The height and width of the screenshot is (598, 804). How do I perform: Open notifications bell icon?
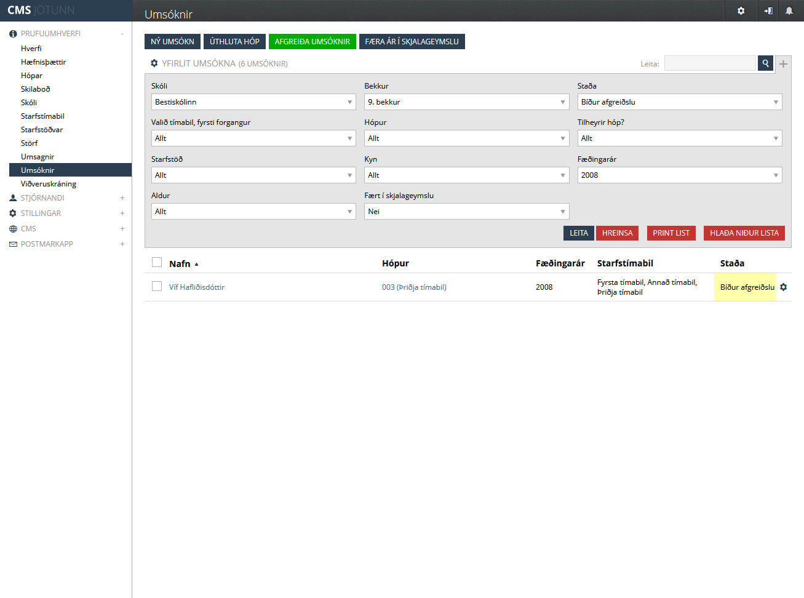tap(789, 10)
